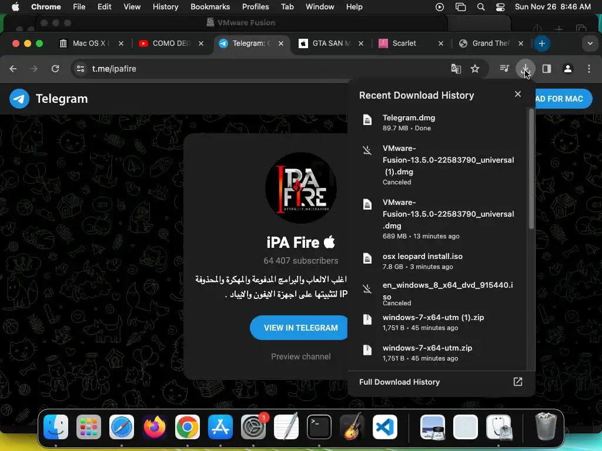The image size is (602, 451).
Task: Bookmark this tab with the star icon
Action: [475, 69]
